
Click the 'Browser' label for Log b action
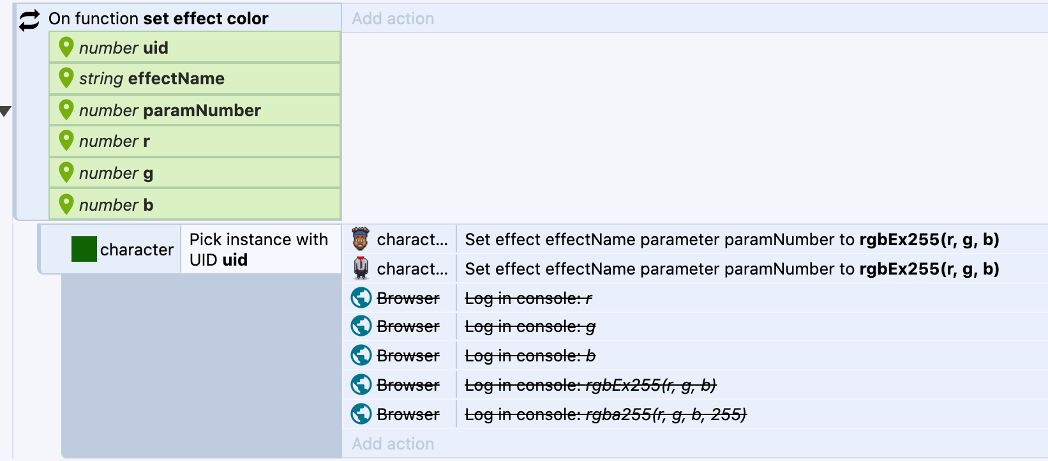click(x=408, y=356)
